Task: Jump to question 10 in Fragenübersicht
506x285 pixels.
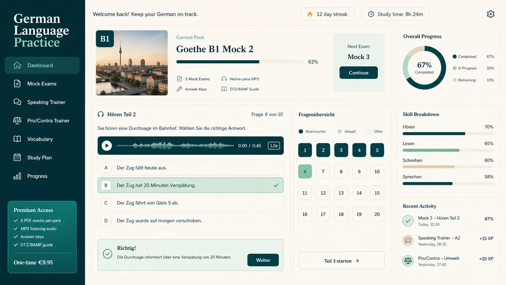Action: pos(377,171)
